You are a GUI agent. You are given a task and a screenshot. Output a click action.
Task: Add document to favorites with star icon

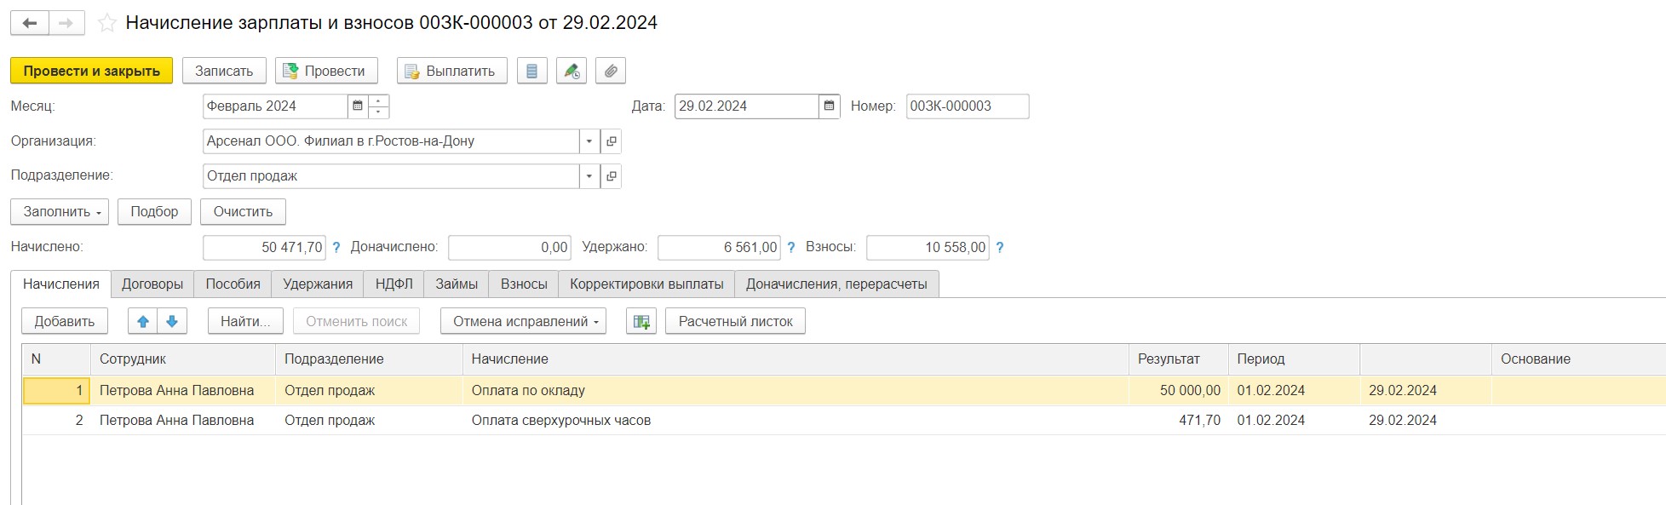pos(106,23)
